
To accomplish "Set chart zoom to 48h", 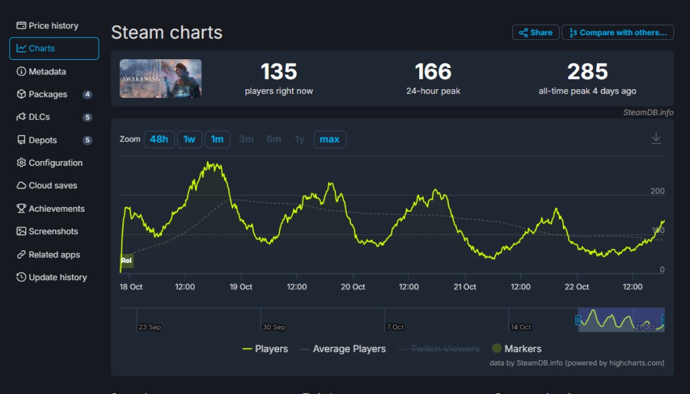I will [x=159, y=139].
